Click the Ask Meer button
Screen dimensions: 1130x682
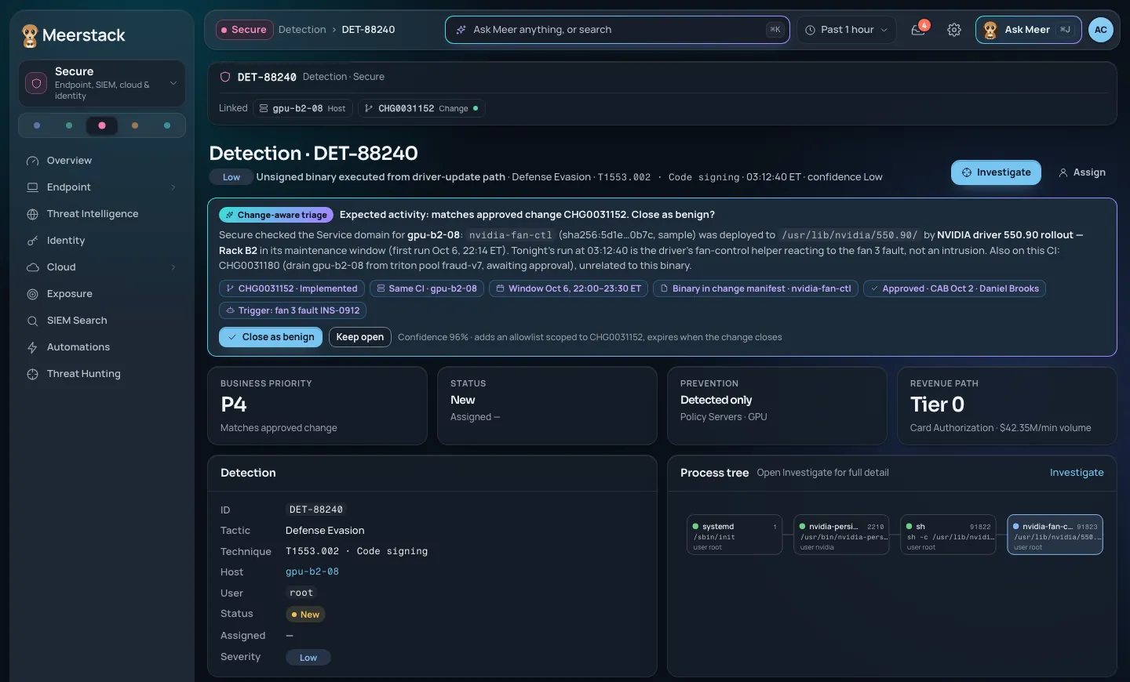click(1029, 30)
